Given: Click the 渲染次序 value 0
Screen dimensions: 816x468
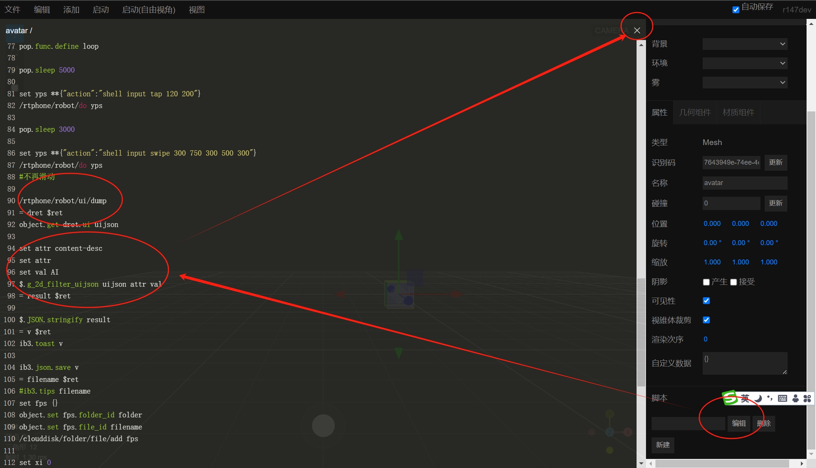Looking at the screenshot, I should coord(705,339).
